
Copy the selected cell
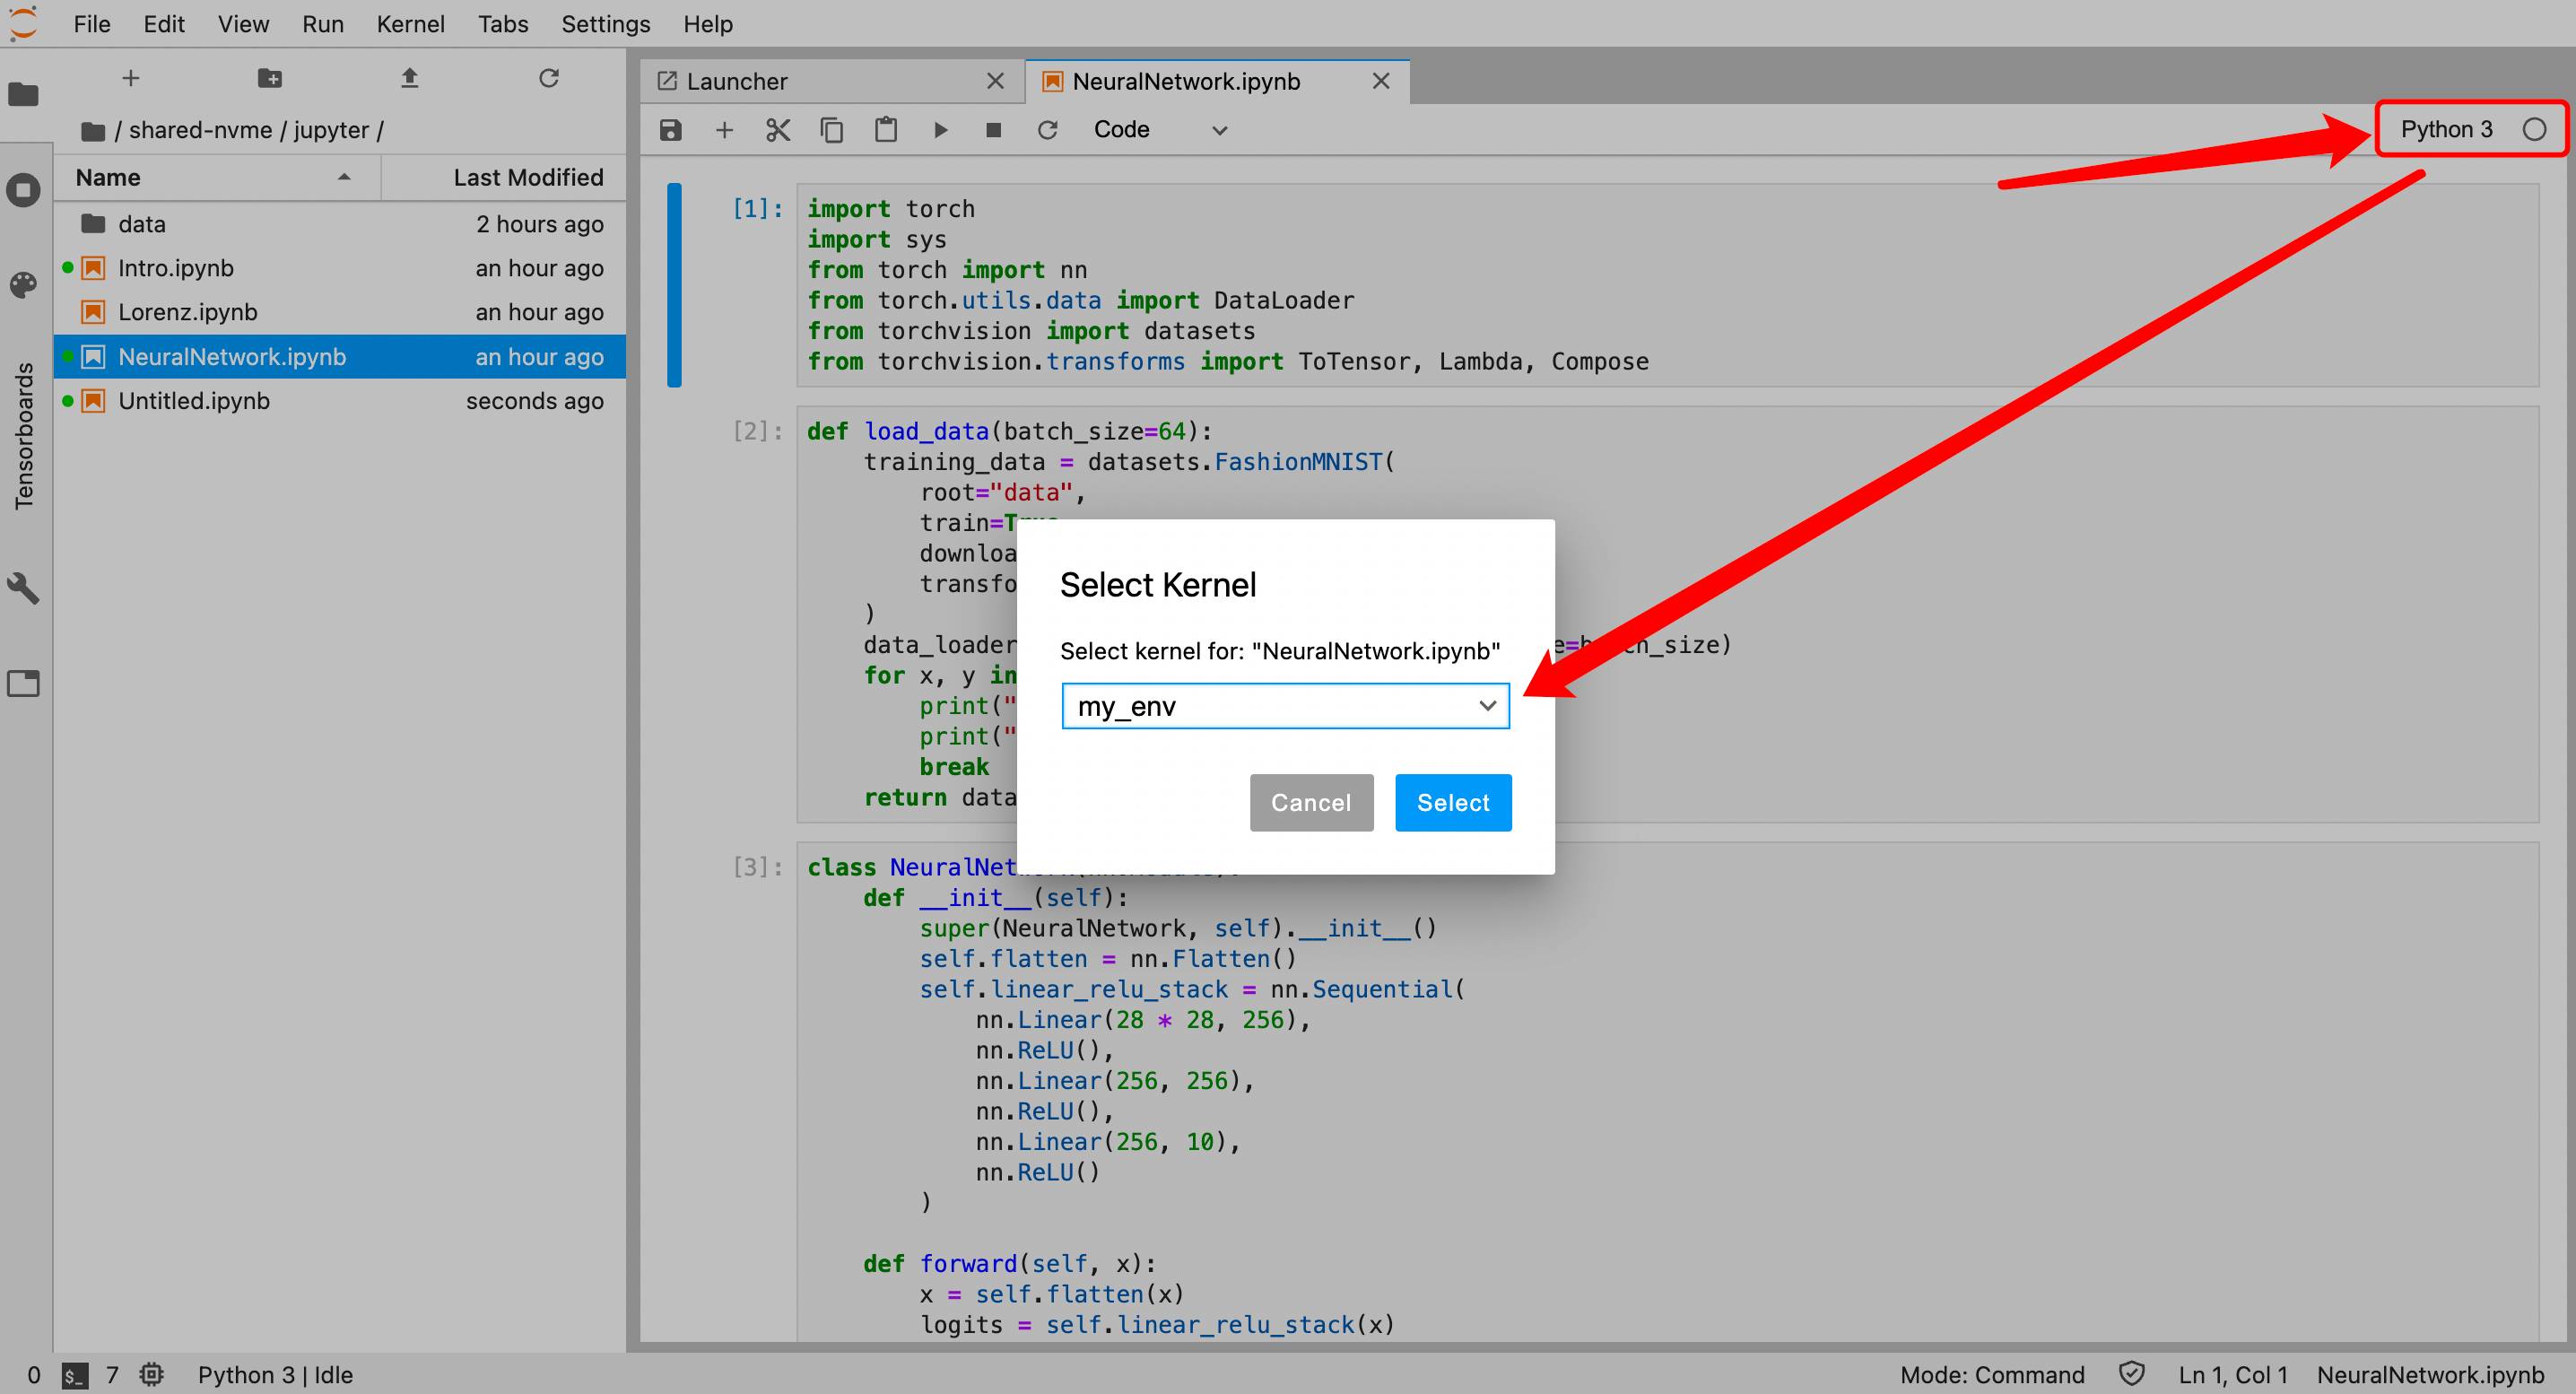click(832, 130)
